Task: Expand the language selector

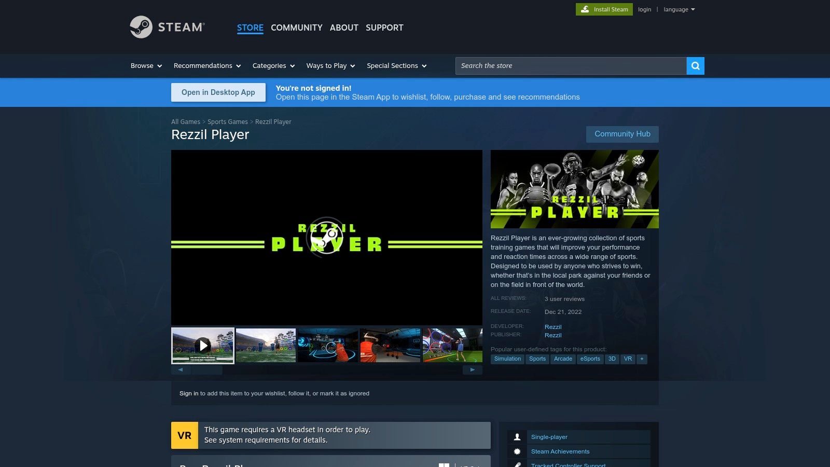Action: (x=679, y=9)
